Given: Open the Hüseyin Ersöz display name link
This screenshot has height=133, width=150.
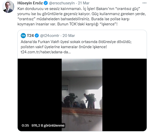Looking at the screenshot, I should tap(30, 3).
